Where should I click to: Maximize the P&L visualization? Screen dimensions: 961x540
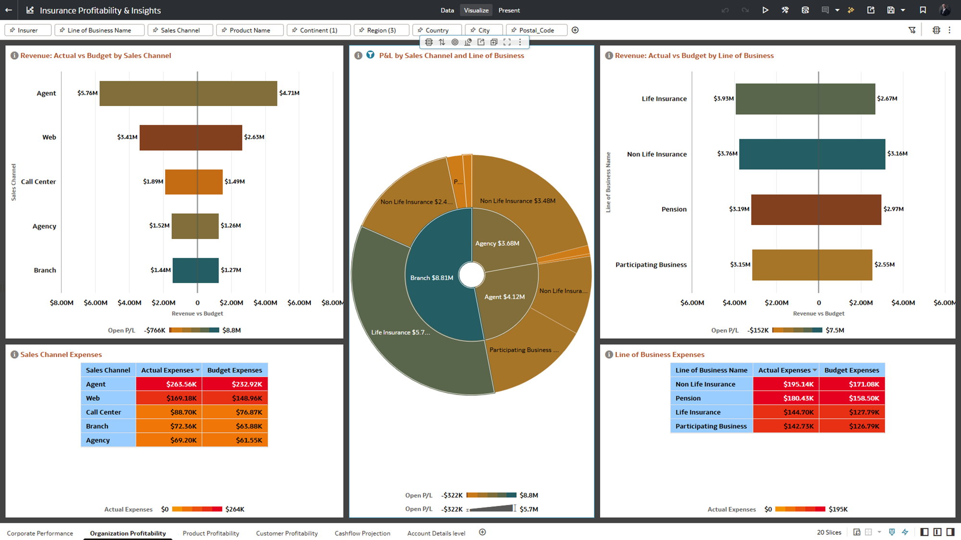507,42
